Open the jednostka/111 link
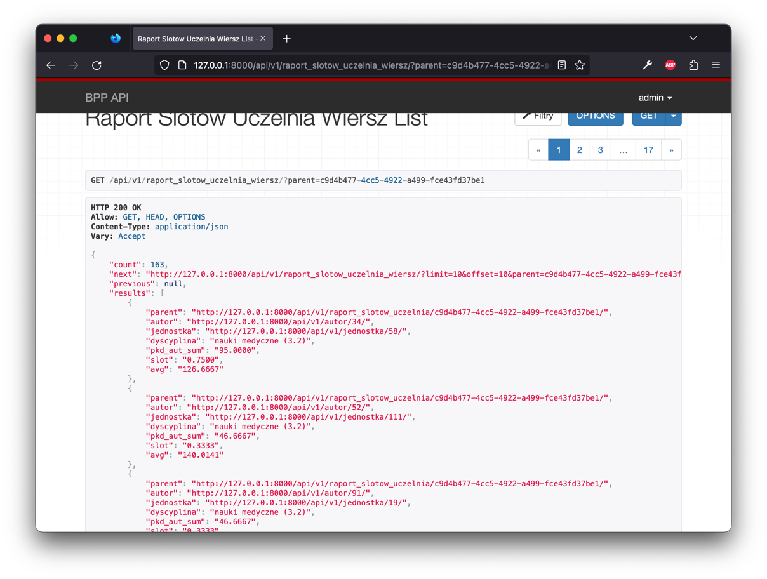Viewport: 767px width, 579px height. pos(309,417)
